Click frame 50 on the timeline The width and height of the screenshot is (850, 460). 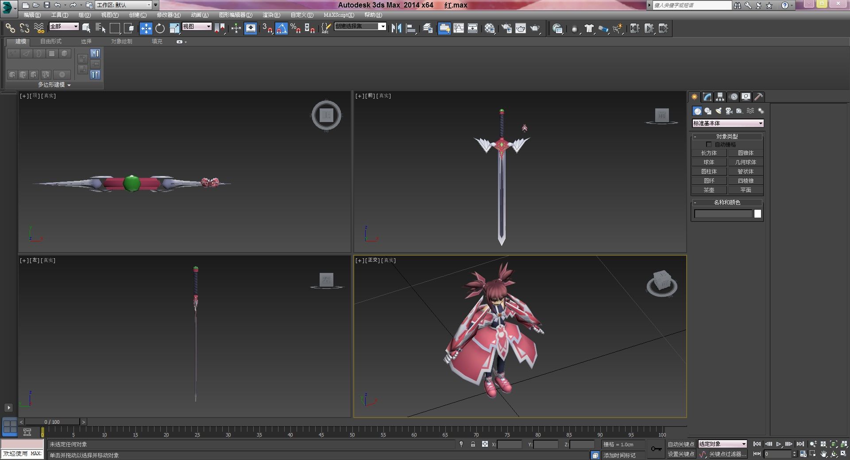(x=352, y=433)
